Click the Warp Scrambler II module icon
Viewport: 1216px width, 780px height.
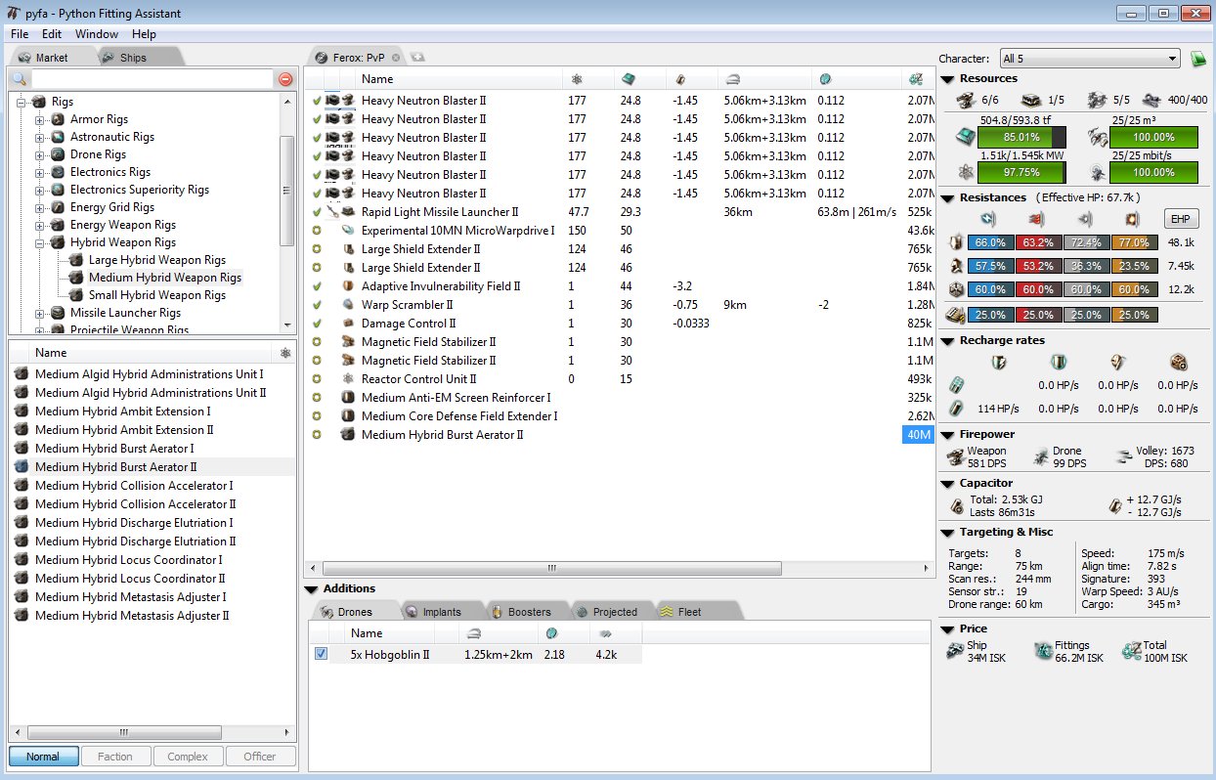(349, 305)
